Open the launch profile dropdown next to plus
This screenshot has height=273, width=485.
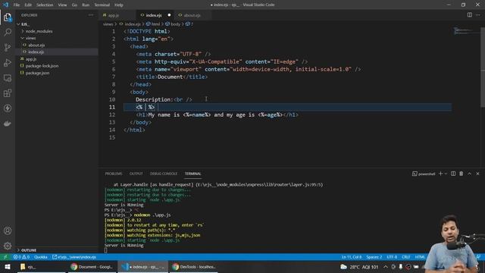coord(446,174)
